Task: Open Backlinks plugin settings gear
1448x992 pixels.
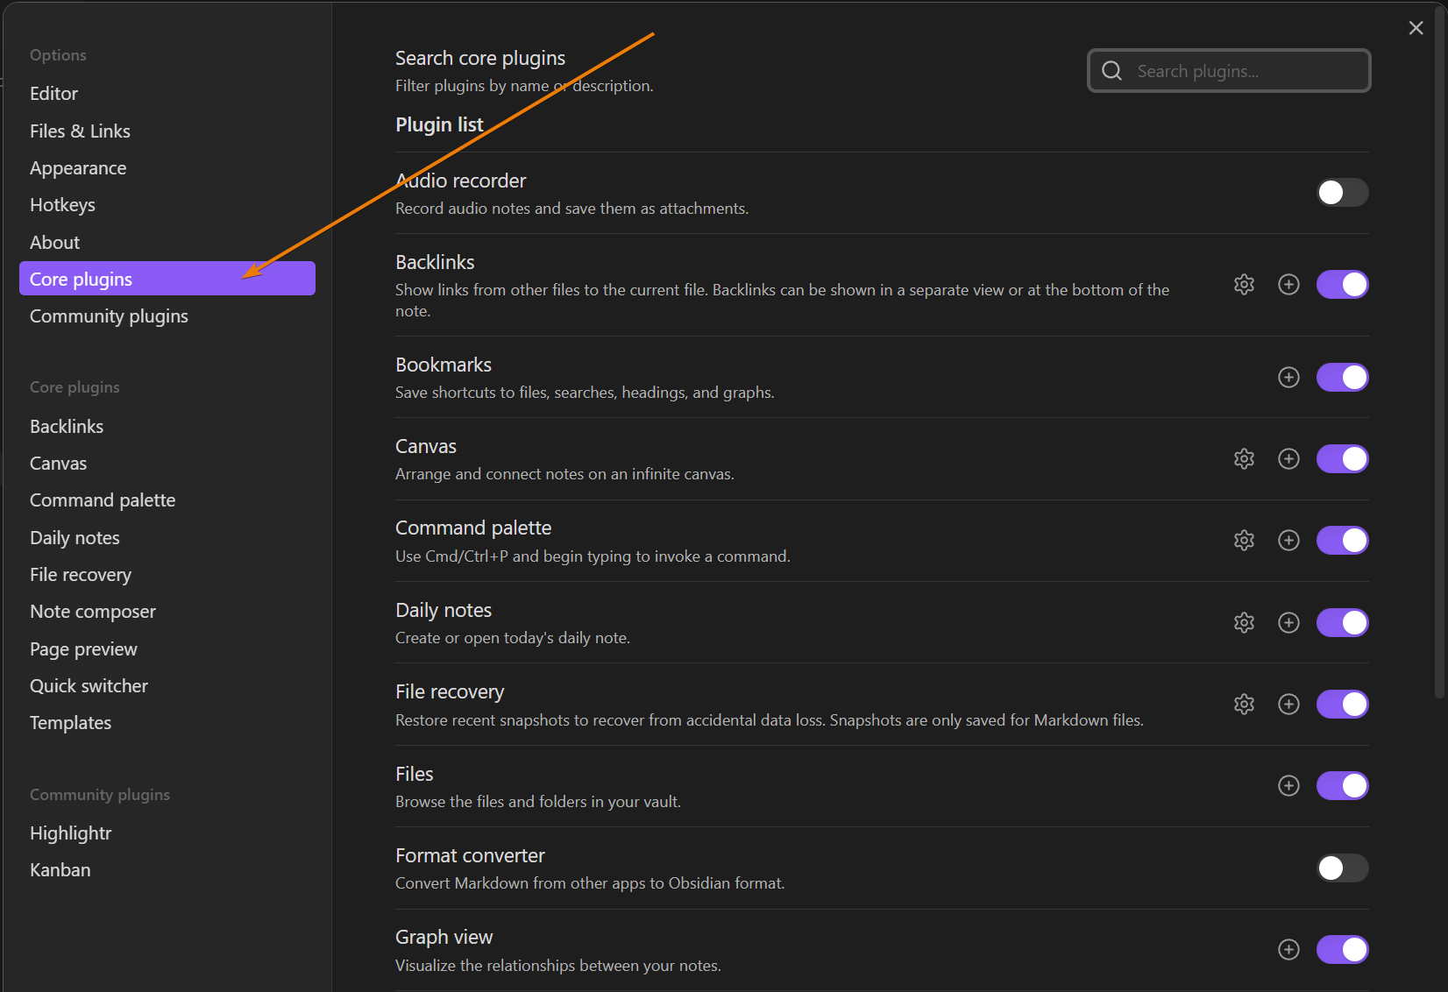Action: point(1244,284)
